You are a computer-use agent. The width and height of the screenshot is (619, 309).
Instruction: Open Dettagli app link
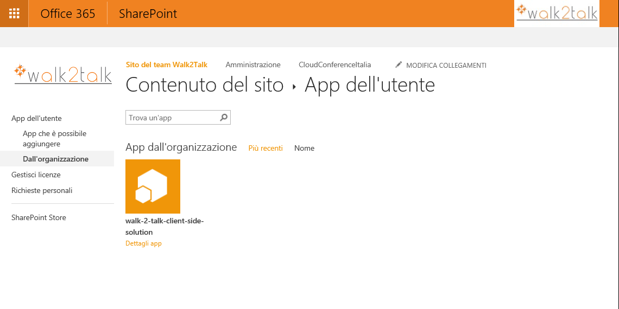pos(144,243)
